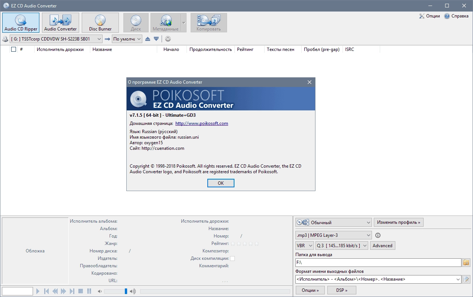Click the Рейтинг column header

[x=249, y=49]
